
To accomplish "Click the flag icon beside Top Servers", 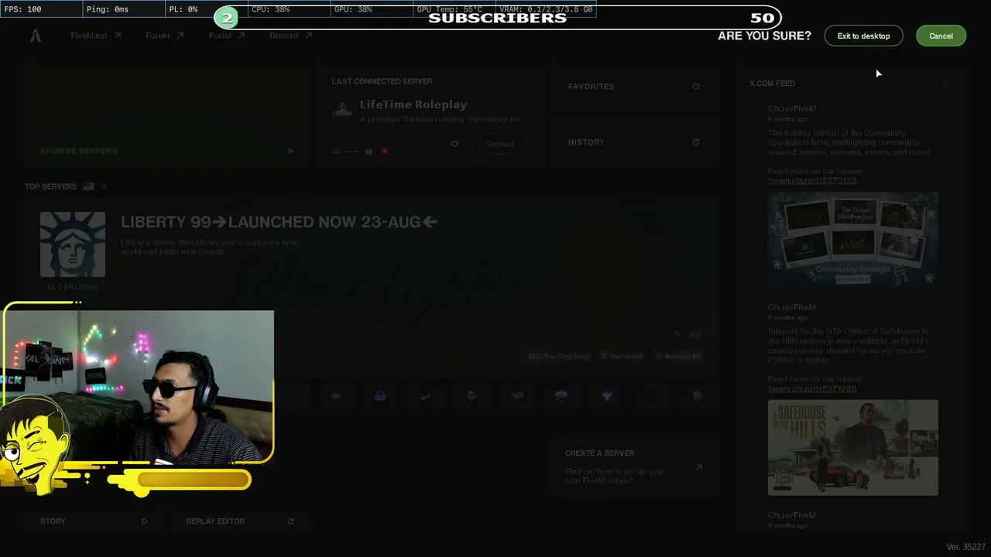I will pos(88,186).
